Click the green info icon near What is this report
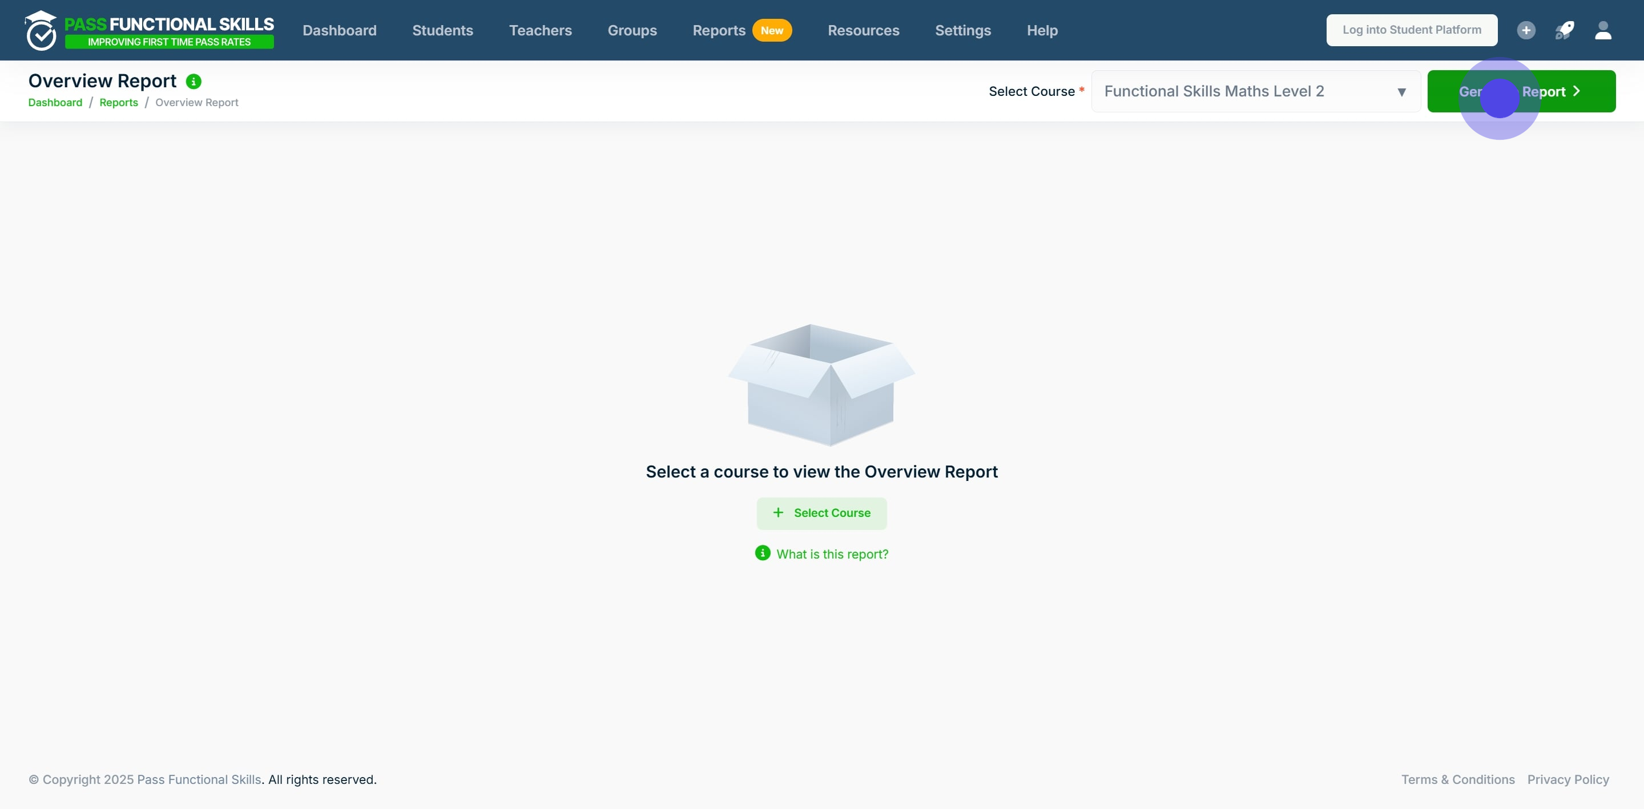 pos(763,552)
